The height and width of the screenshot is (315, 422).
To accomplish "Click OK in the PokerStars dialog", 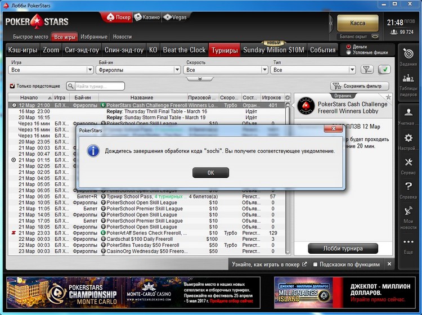I will [x=211, y=173].
